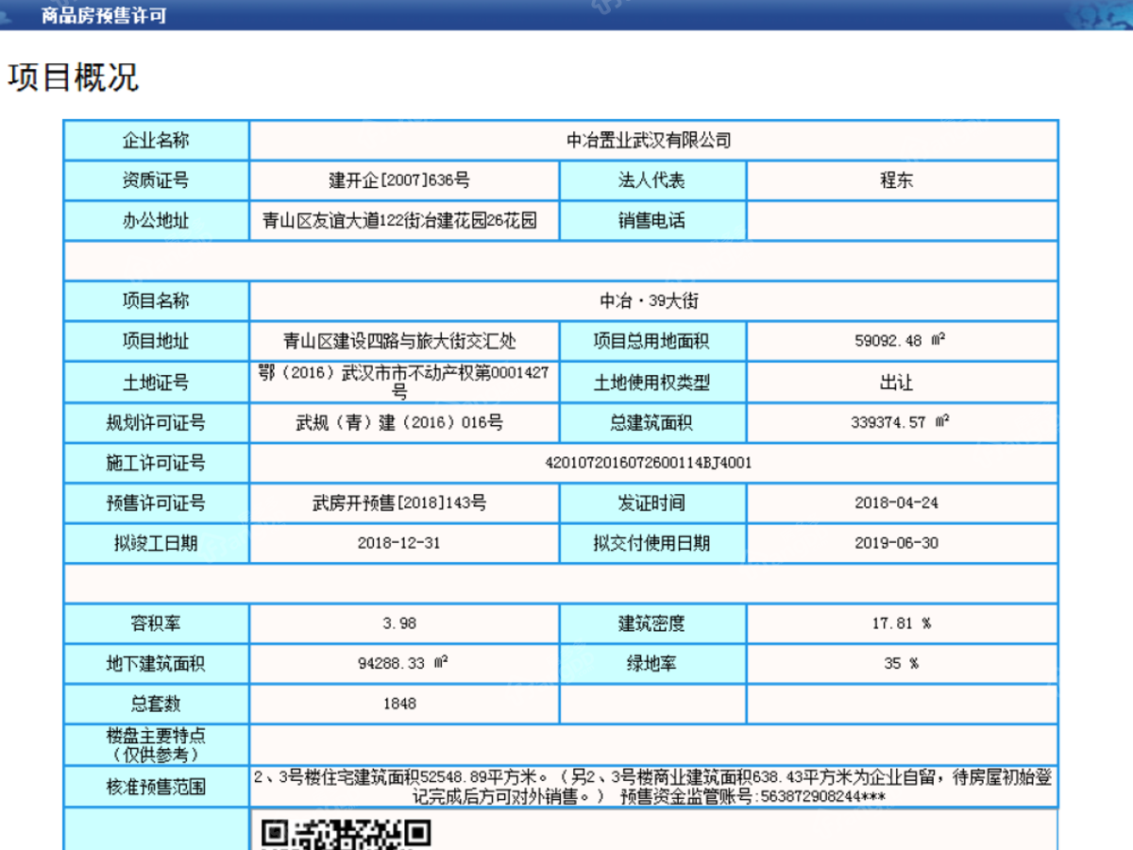
Task: Click the 楼盘主要特点(仅供参考) label
Action: tap(156, 745)
